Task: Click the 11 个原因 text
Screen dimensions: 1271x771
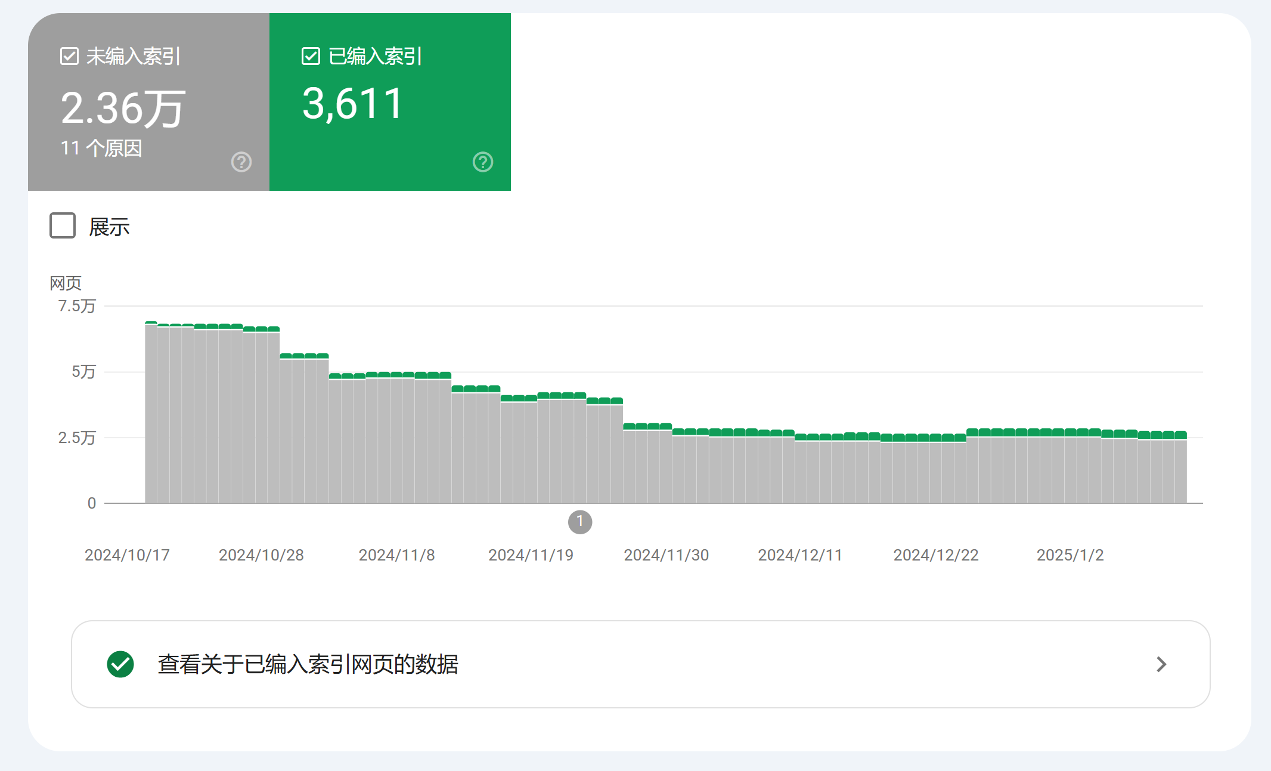Action: 101,148
